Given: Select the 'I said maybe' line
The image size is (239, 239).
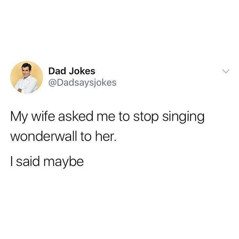Looking at the screenshot, I should pos(47,162).
